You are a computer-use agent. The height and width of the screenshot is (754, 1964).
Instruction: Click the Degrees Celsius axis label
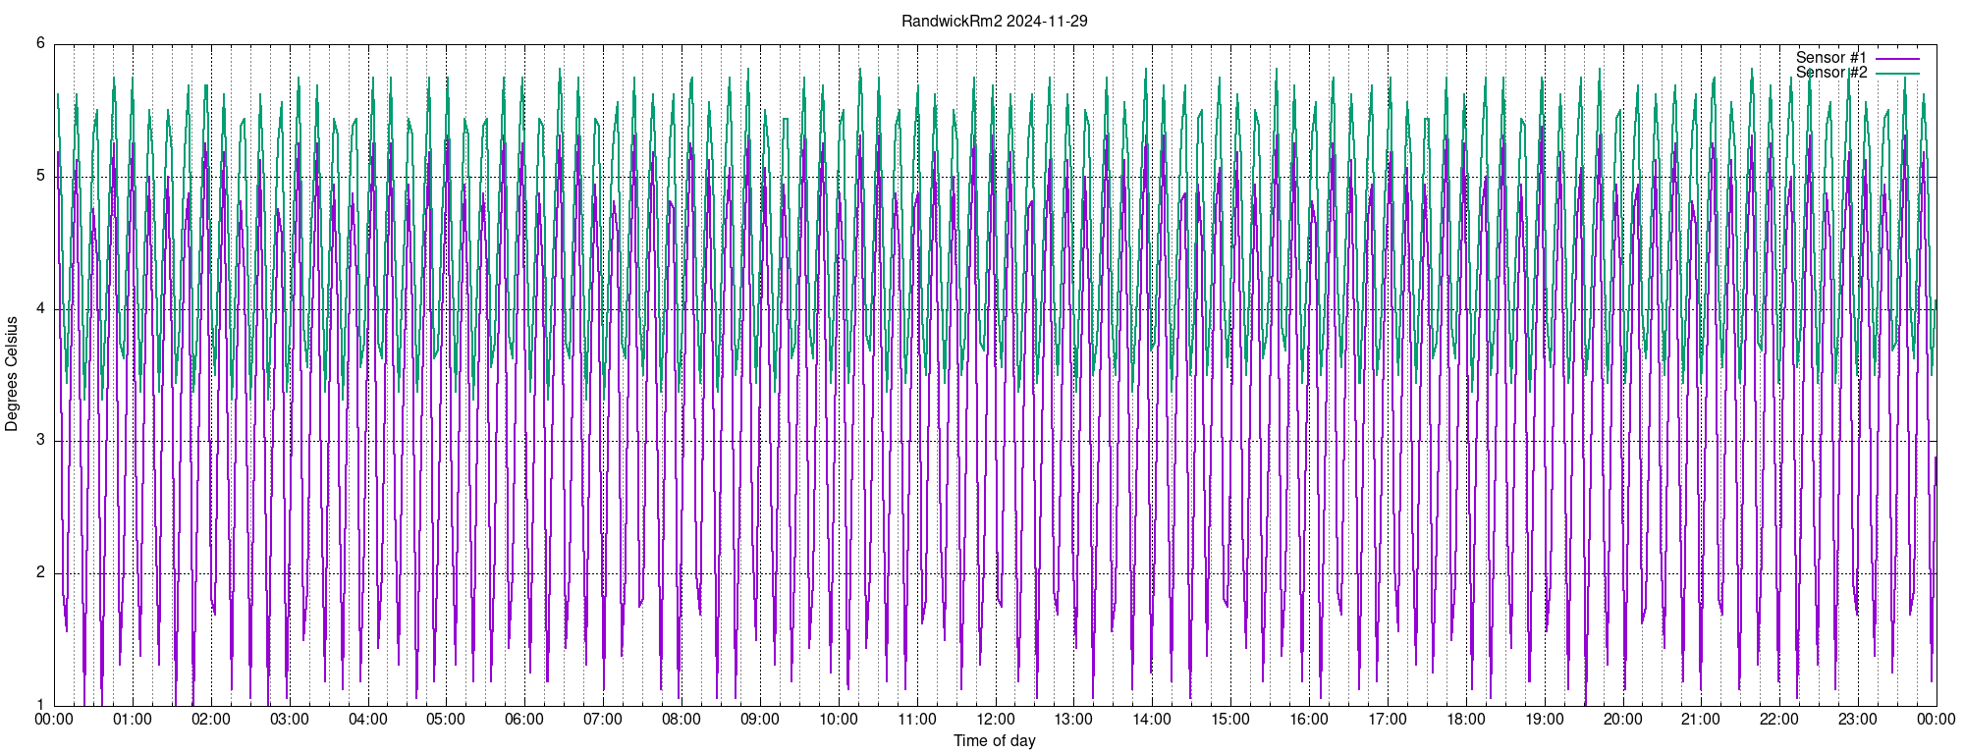12,374
